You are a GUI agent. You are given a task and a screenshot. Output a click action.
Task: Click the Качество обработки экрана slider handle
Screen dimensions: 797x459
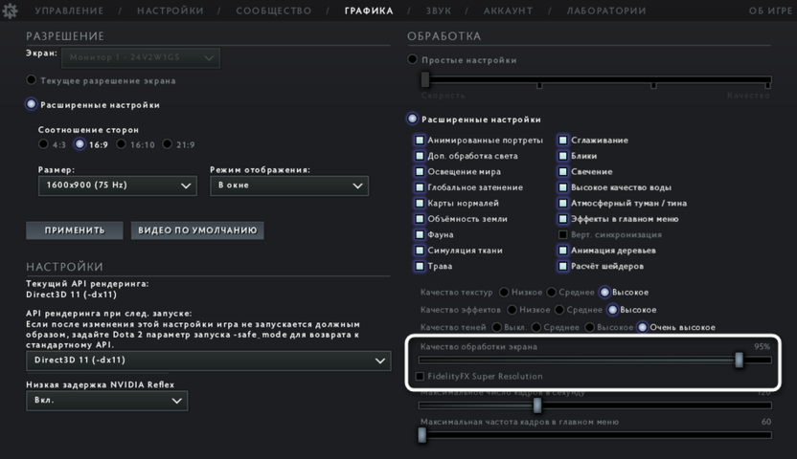[739, 360]
